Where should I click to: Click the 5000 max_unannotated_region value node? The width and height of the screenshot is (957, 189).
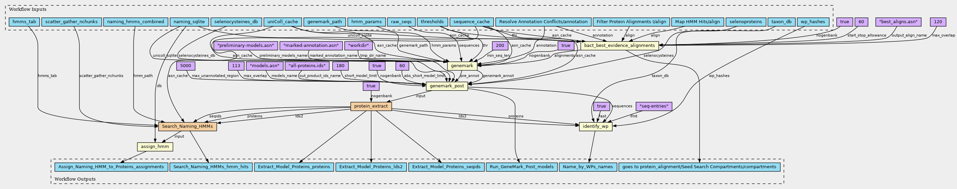tap(186, 66)
